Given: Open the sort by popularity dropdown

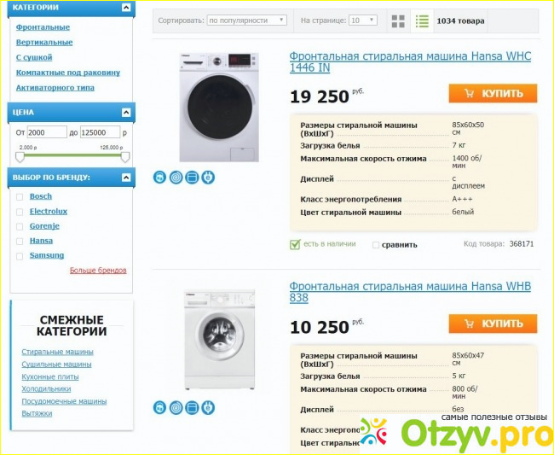Looking at the screenshot, I should (246, 20).
